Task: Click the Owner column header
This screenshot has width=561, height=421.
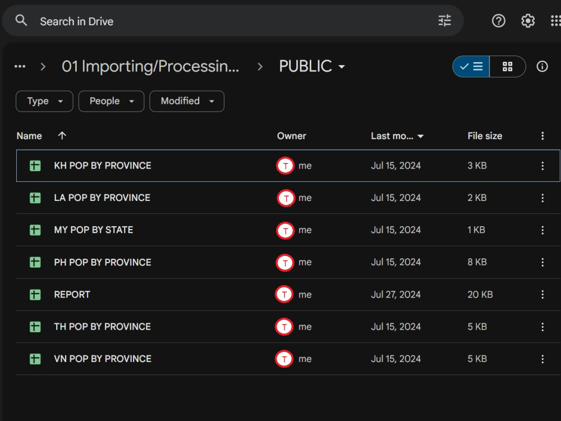Action: [x=292, y=136]
